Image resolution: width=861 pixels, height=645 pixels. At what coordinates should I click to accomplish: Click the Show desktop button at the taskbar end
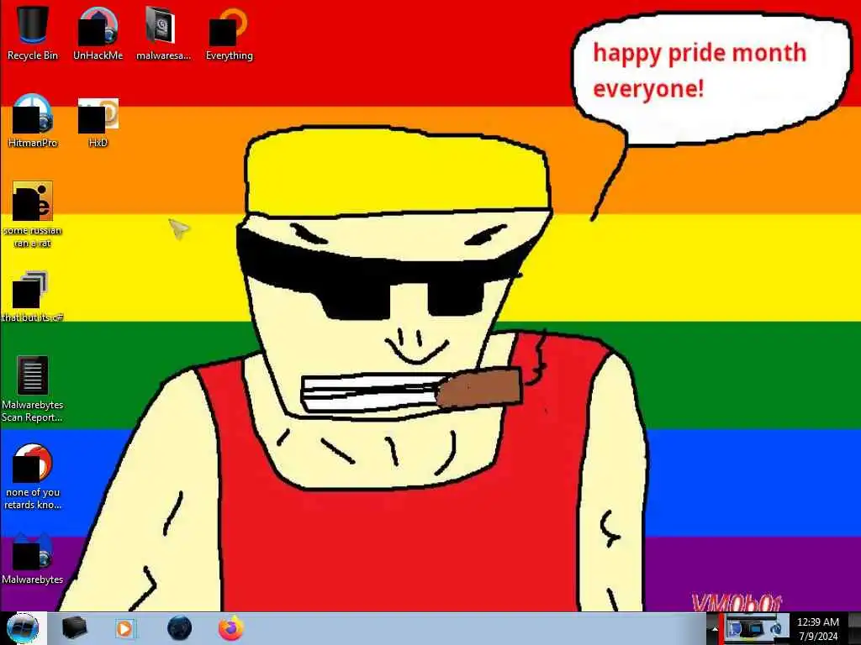point(854,628)
